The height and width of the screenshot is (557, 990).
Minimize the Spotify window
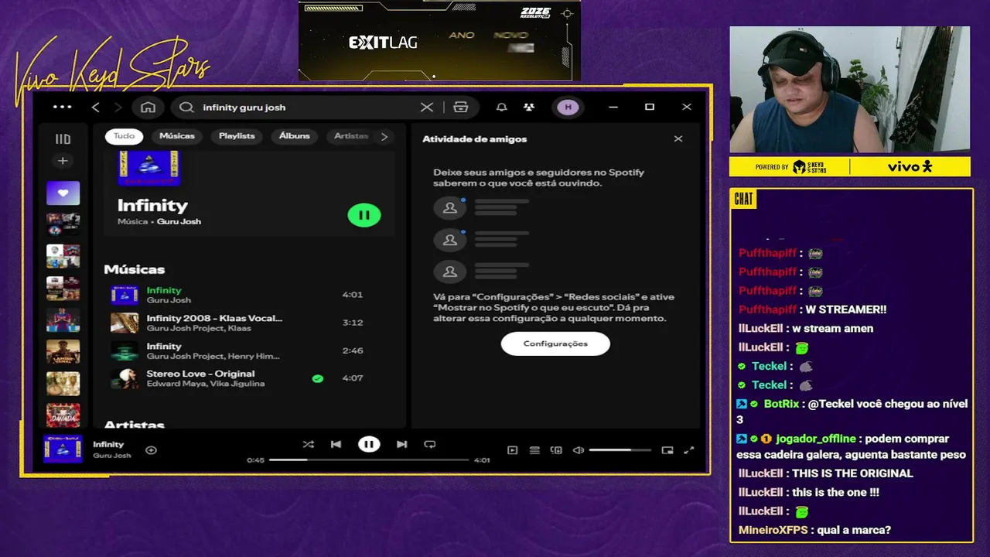613,107
